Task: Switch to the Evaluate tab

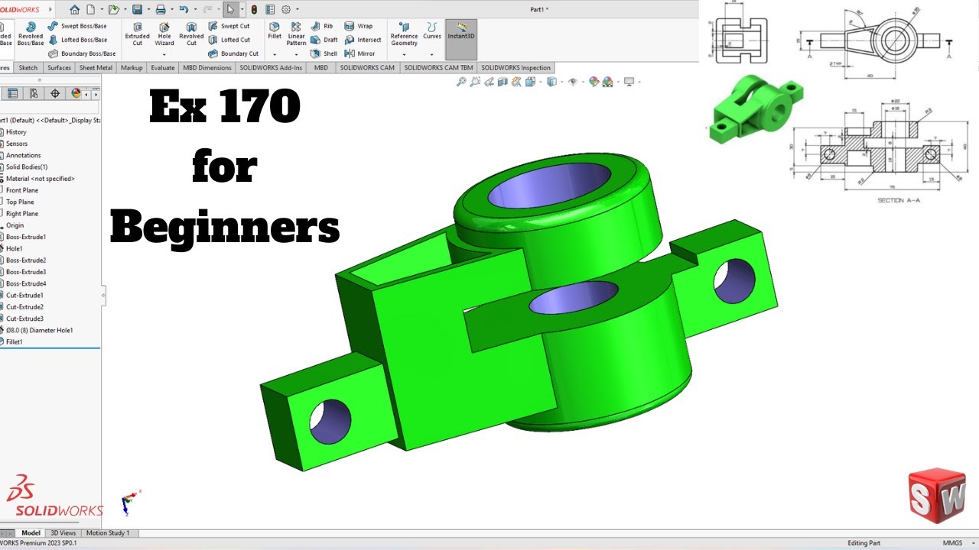Action: [162, 67]
